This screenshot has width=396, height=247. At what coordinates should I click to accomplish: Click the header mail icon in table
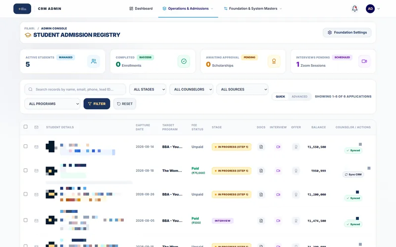point(36,127)
